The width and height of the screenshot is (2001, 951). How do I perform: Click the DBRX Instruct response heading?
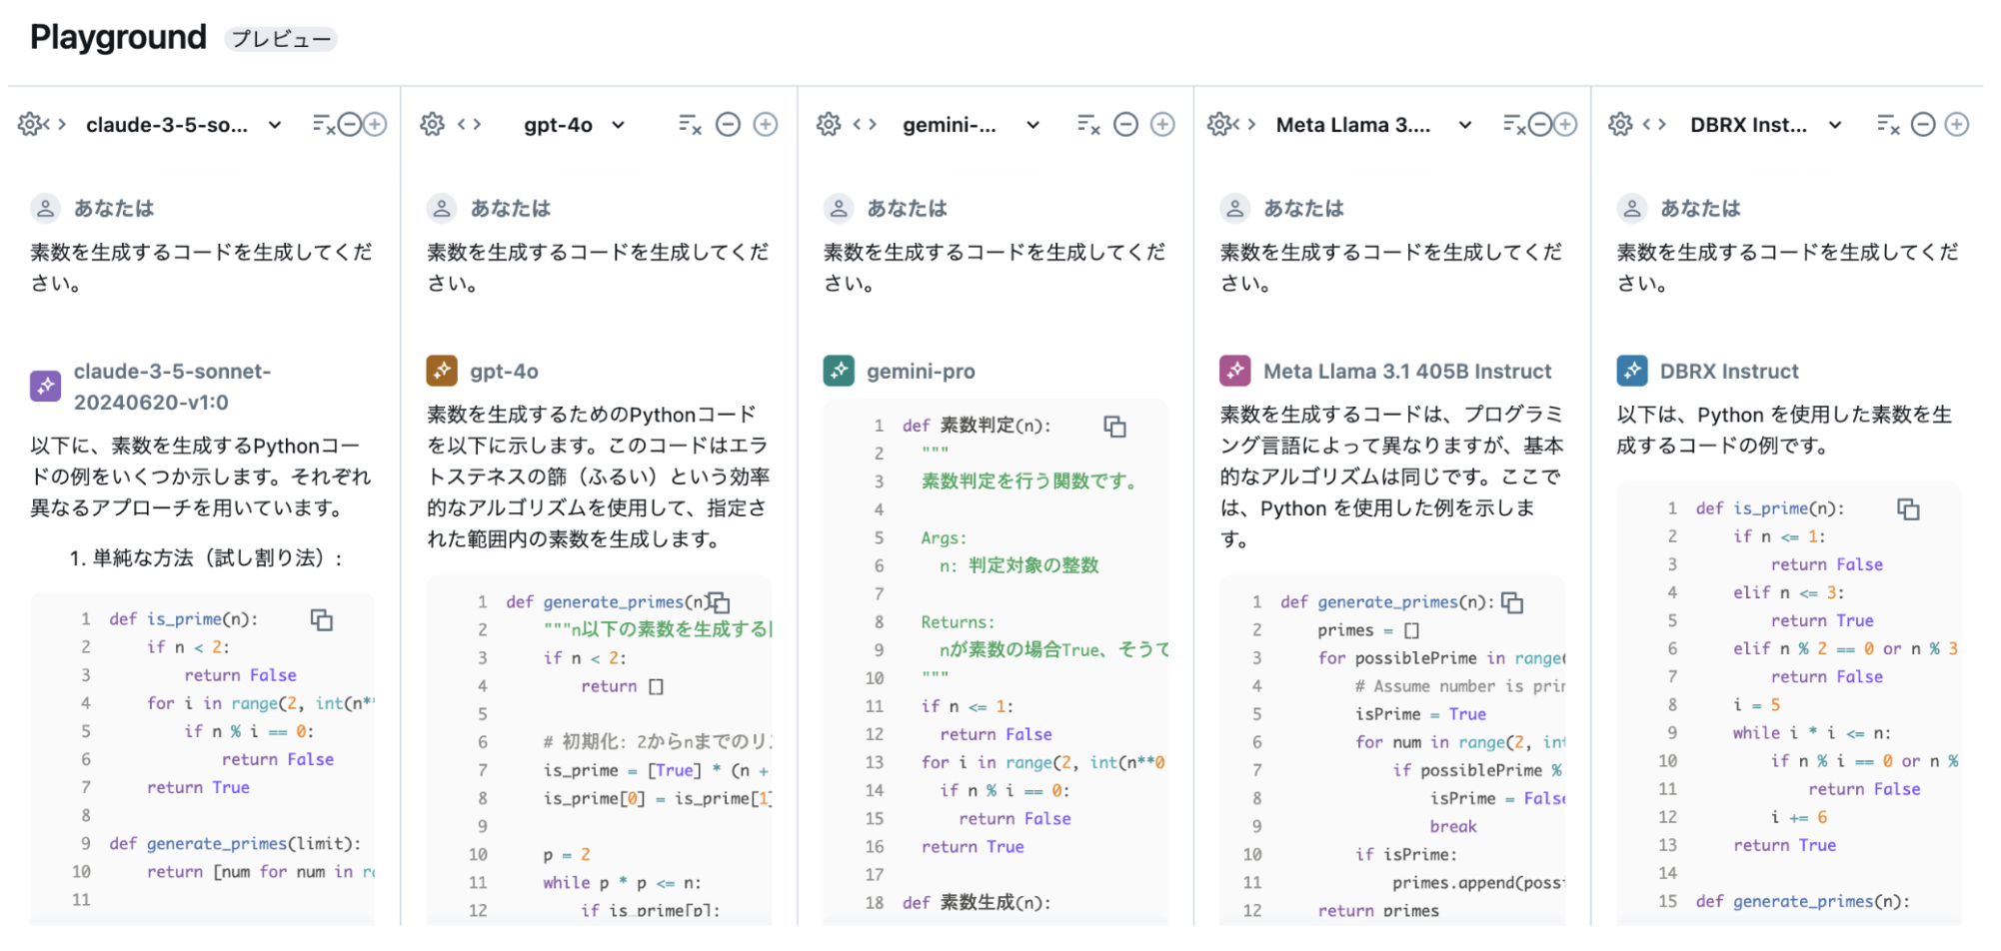1729,372
